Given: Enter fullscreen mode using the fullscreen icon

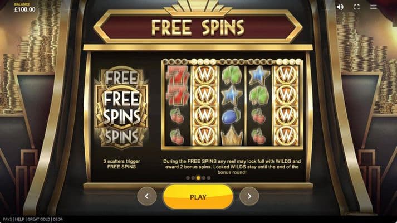Looking at the screenshot, I should pos(357,7).
